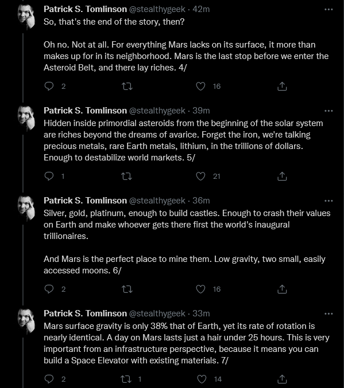Viewport: 344px width, 388px height.
Task: Retweet the tweet ending 6/
Action: (x=127, y=289)
